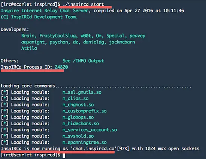Click the compile time 10:11:46
Viewport: 206px width, 159px height.
click(x=173, y=10)
